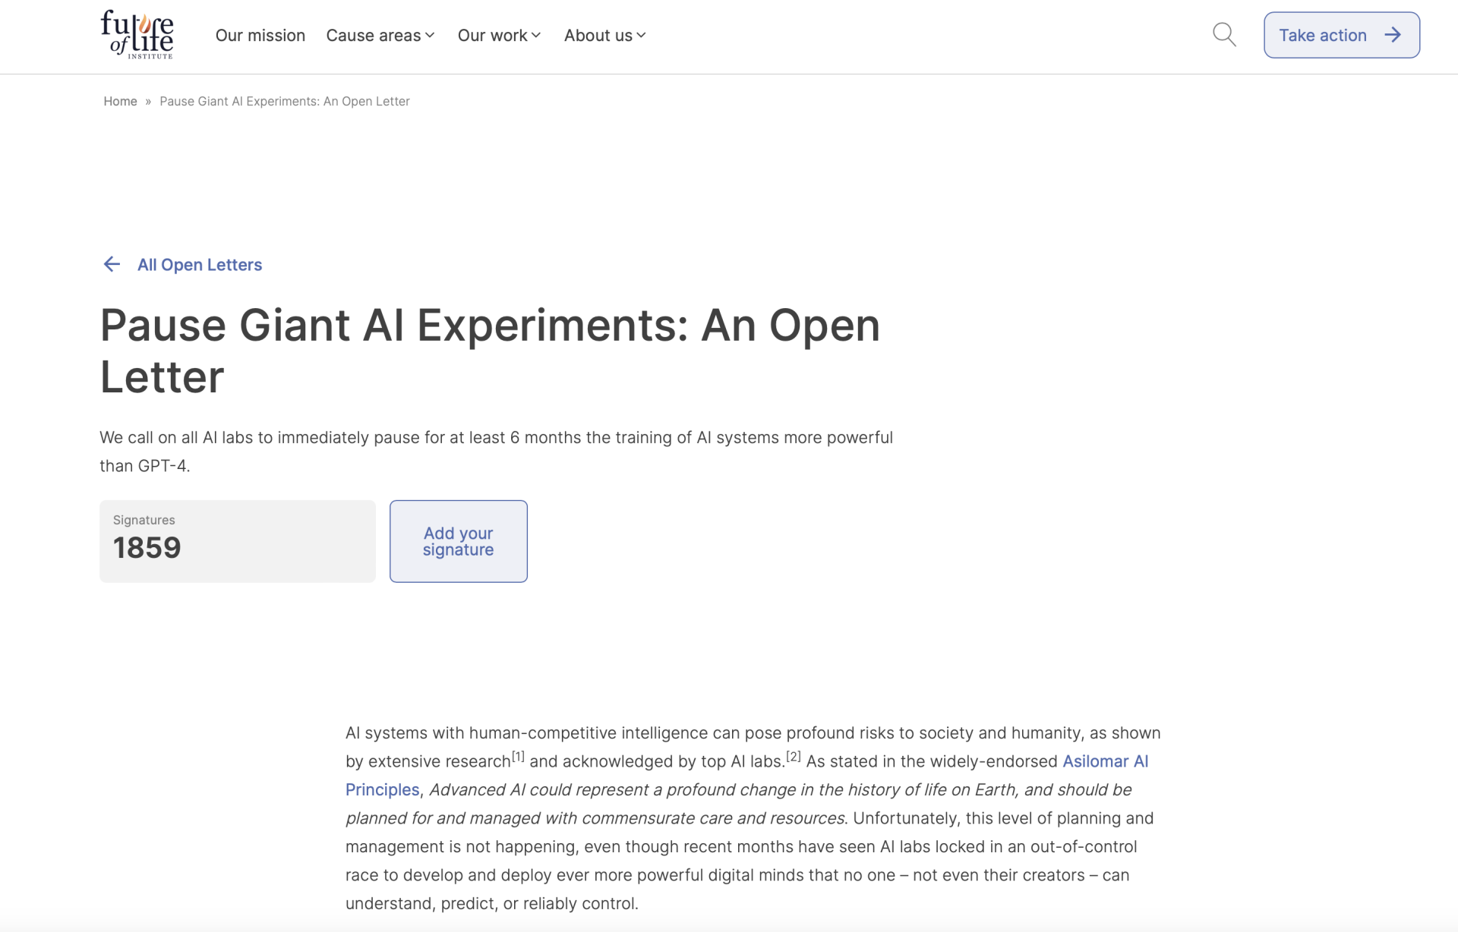
Task: Open the Our work menu
Action: click(492, 36)
